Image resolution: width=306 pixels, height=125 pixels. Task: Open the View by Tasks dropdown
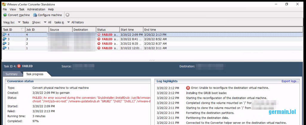click(23, 22)
